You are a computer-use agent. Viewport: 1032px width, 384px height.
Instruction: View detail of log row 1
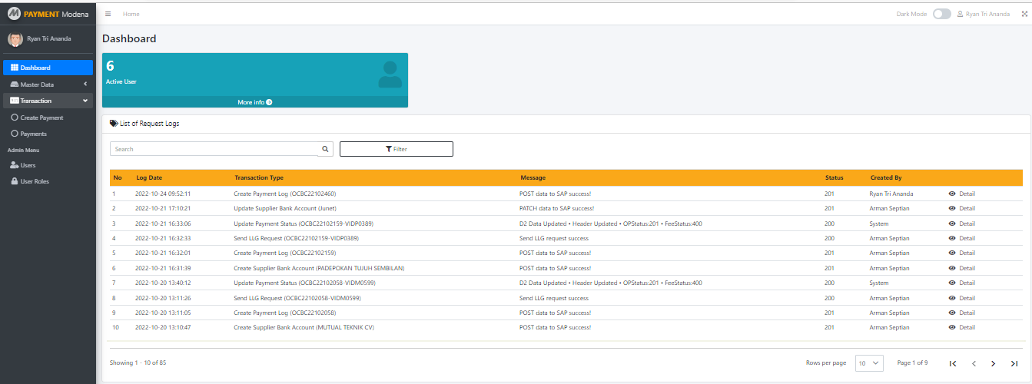[961, 194]
